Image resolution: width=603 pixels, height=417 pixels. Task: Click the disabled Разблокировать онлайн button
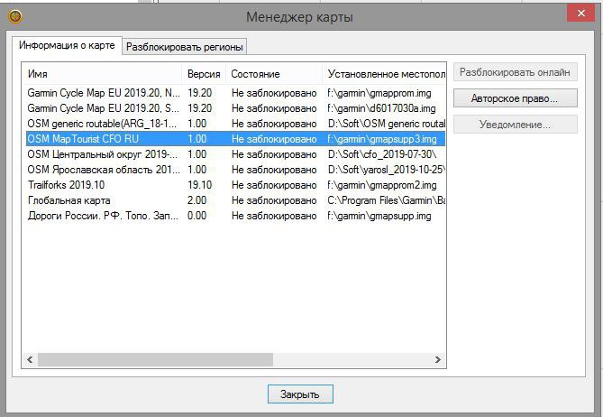pyautogui.click(x=515, y=72)
